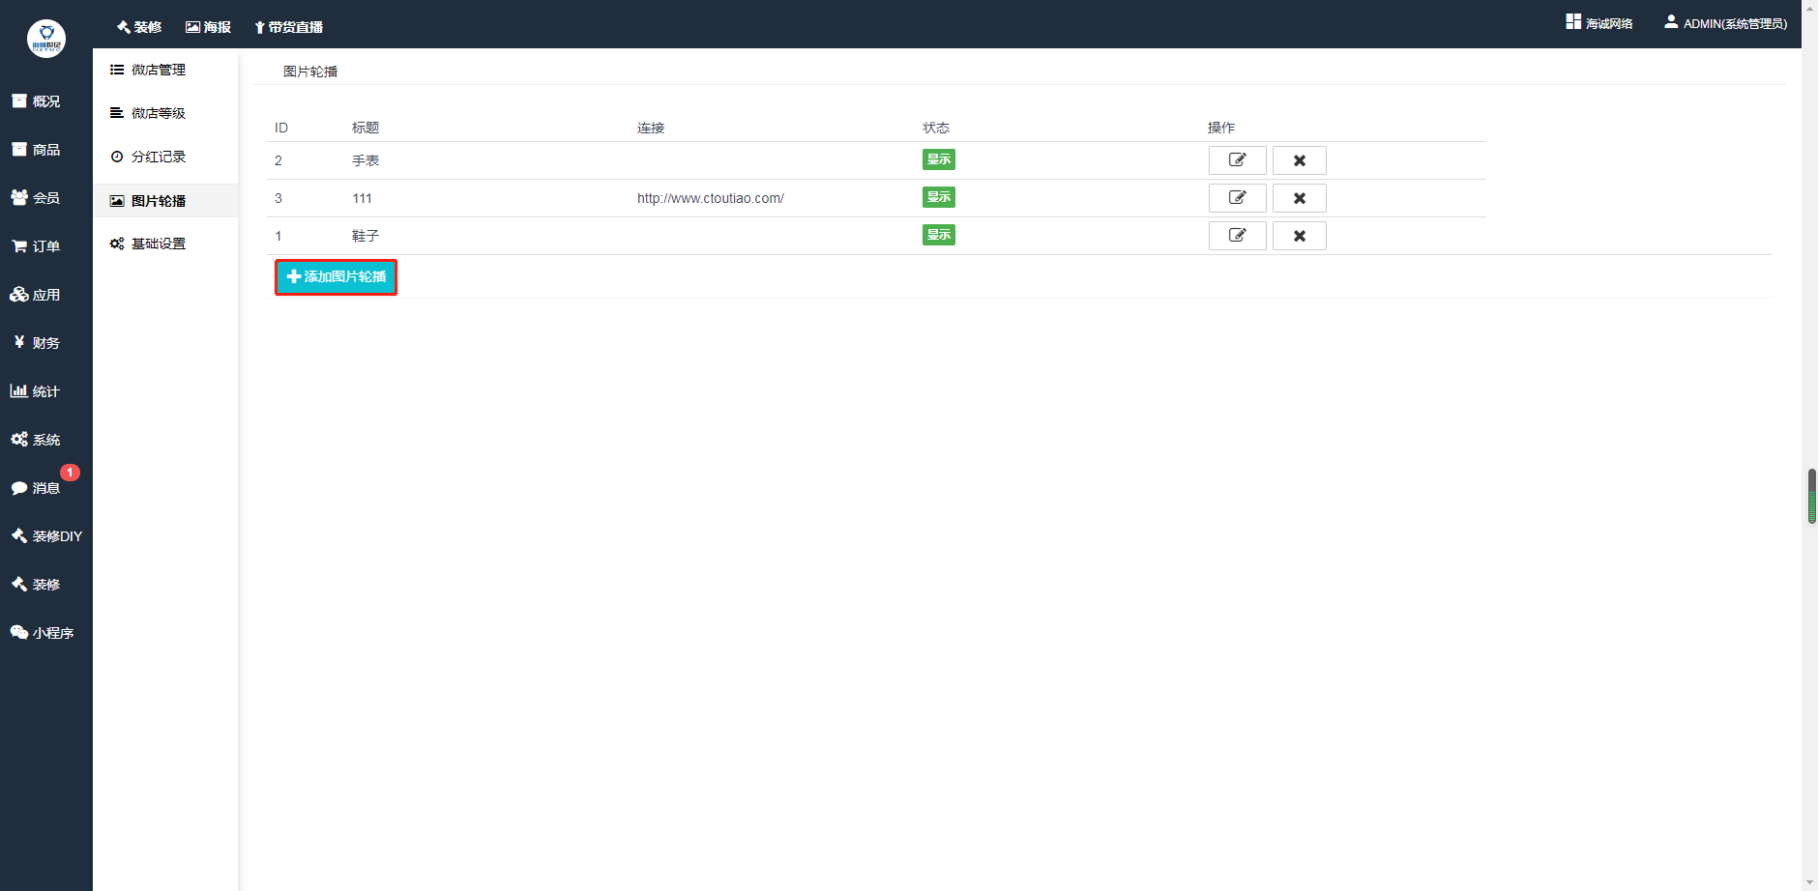Click the red message notification badge
The width and height of the screenshot is (1818, 891).
click(71, 473)
